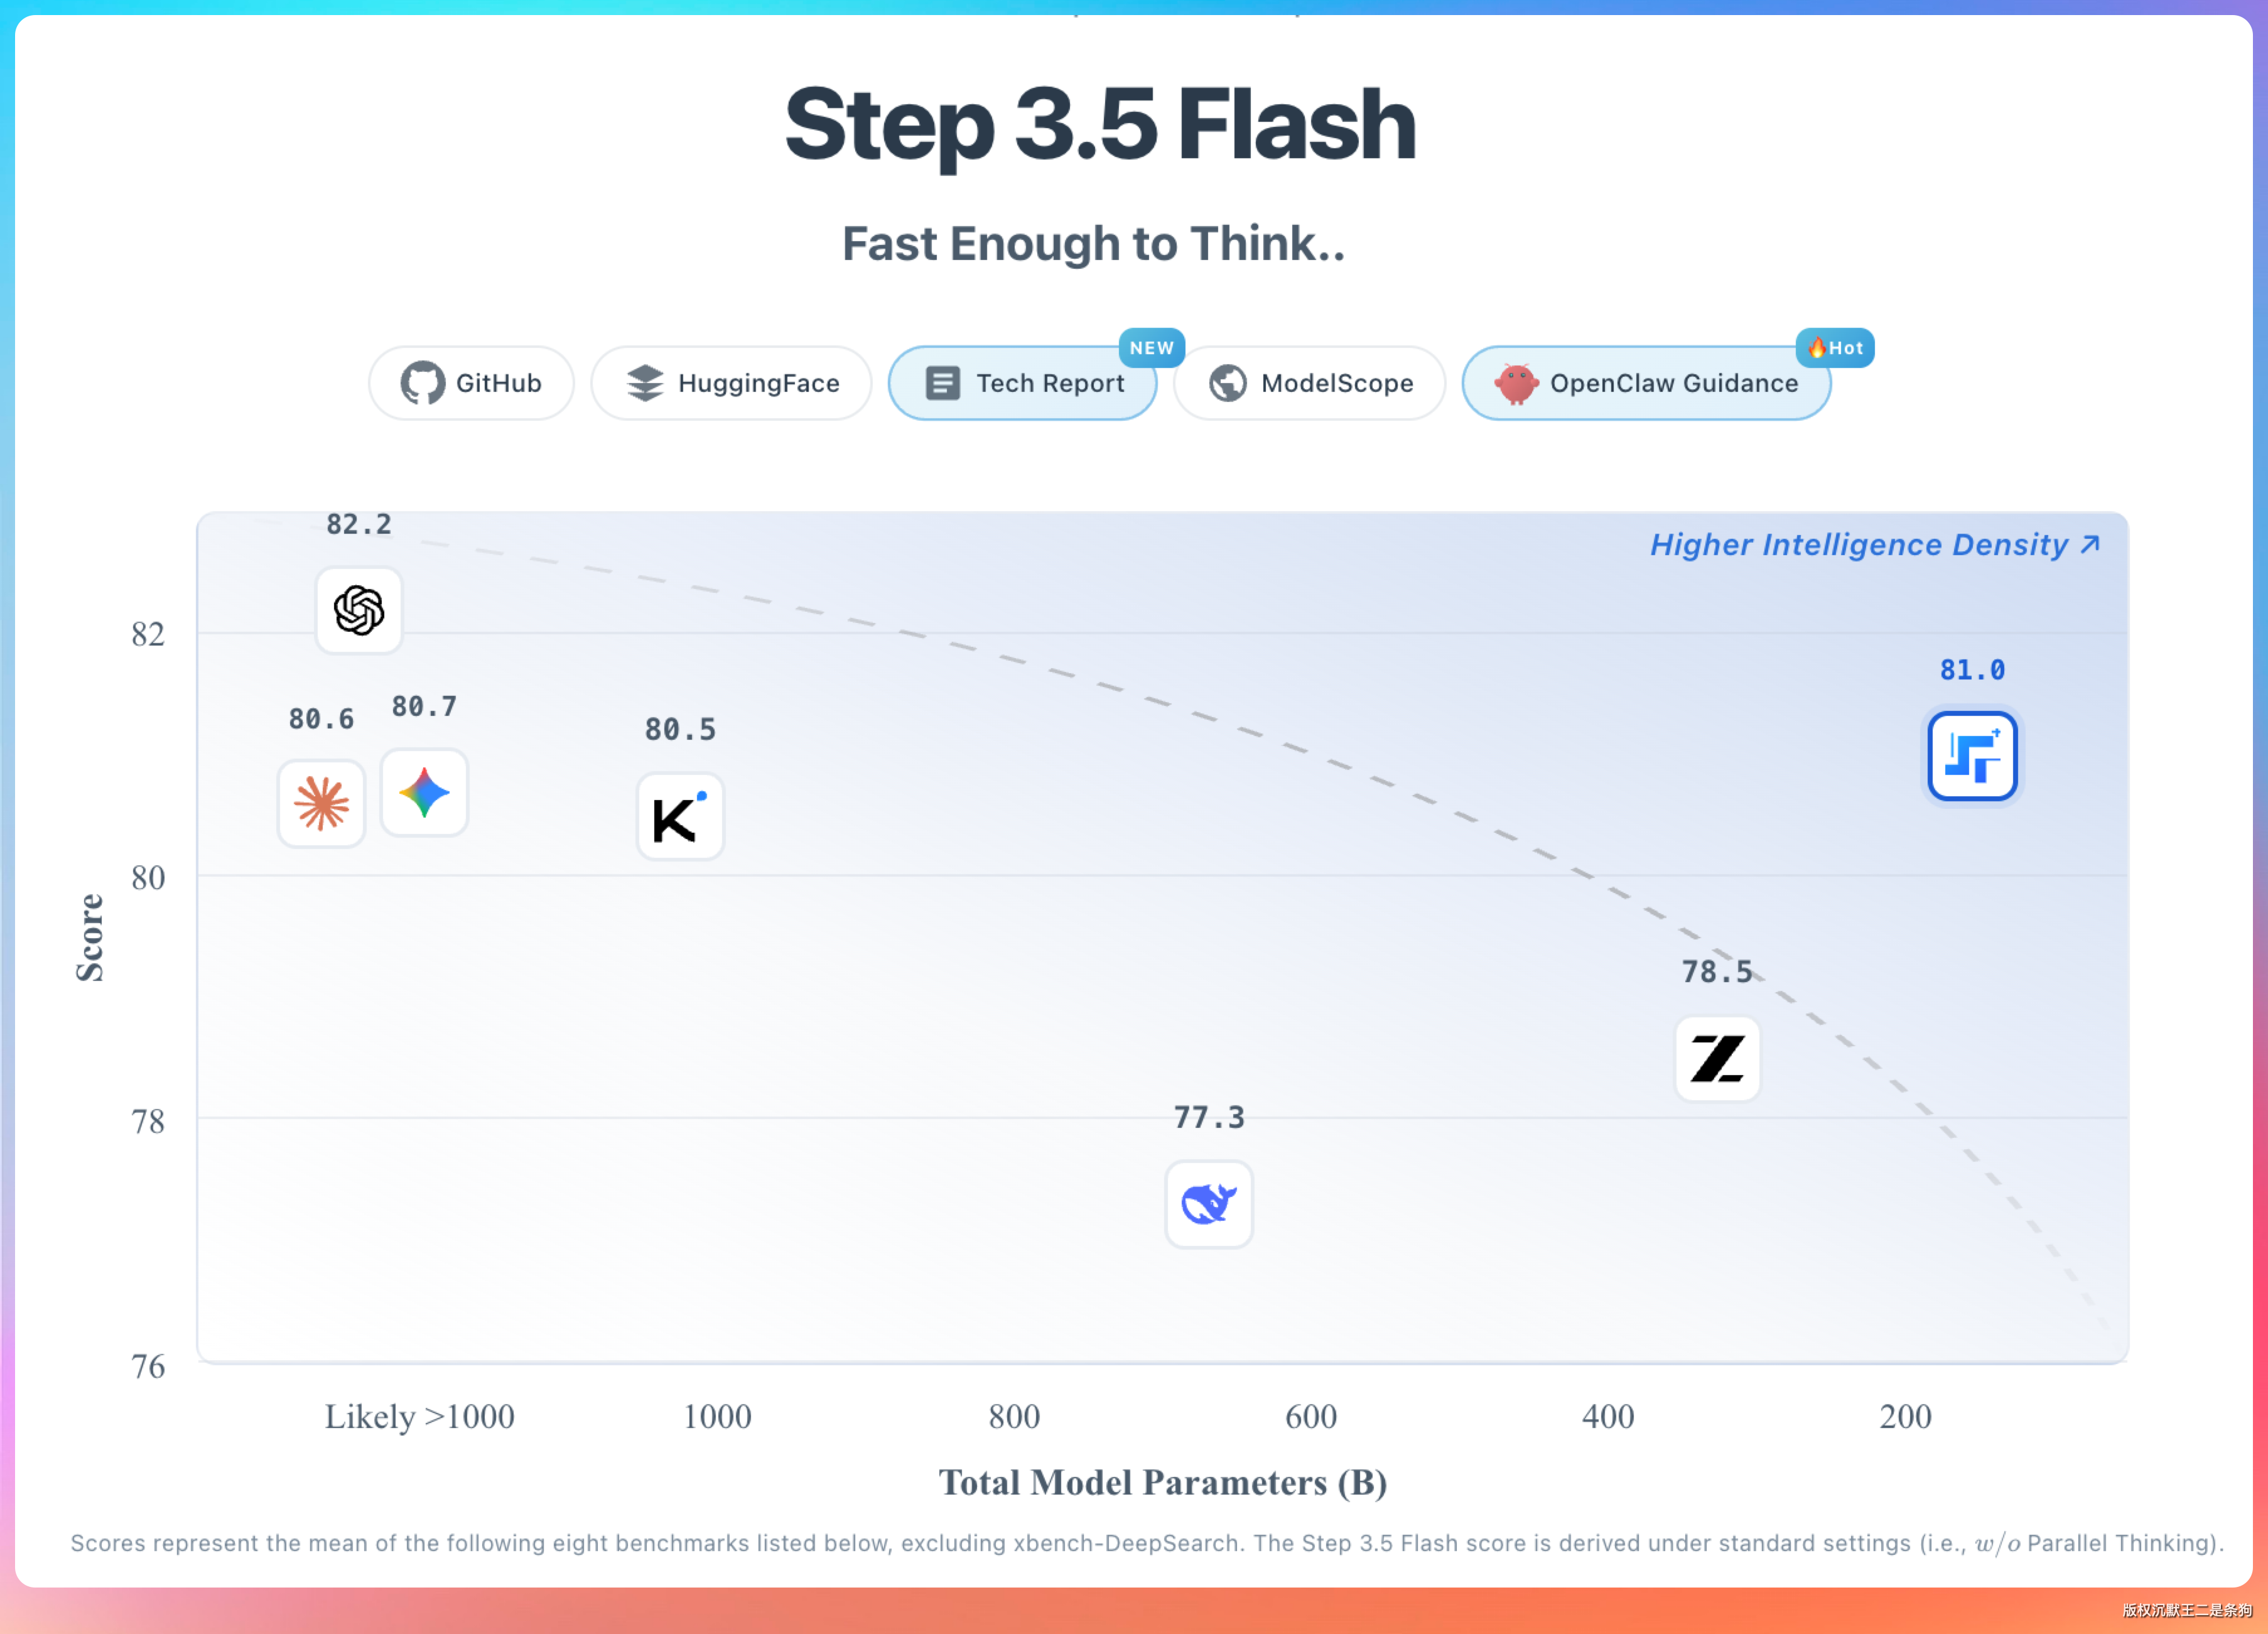Click the Hot badge on OpenClaw Guidance
Image resolution: width=2268 pixels, height=1634 pixels.
pyautogui.click(x=1835, y=348)
